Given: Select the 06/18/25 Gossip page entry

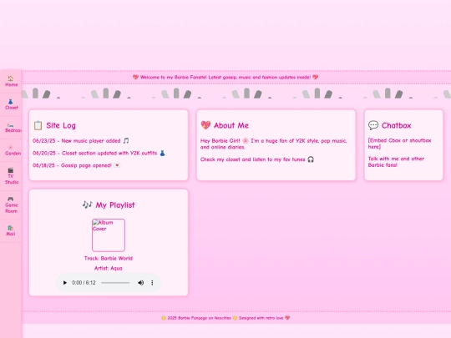Looking at the screenshot, I should click(76, 165).
